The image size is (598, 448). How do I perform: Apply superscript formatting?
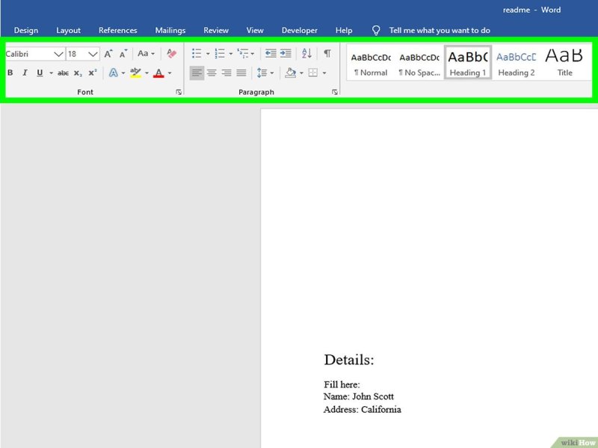(93, 73)
